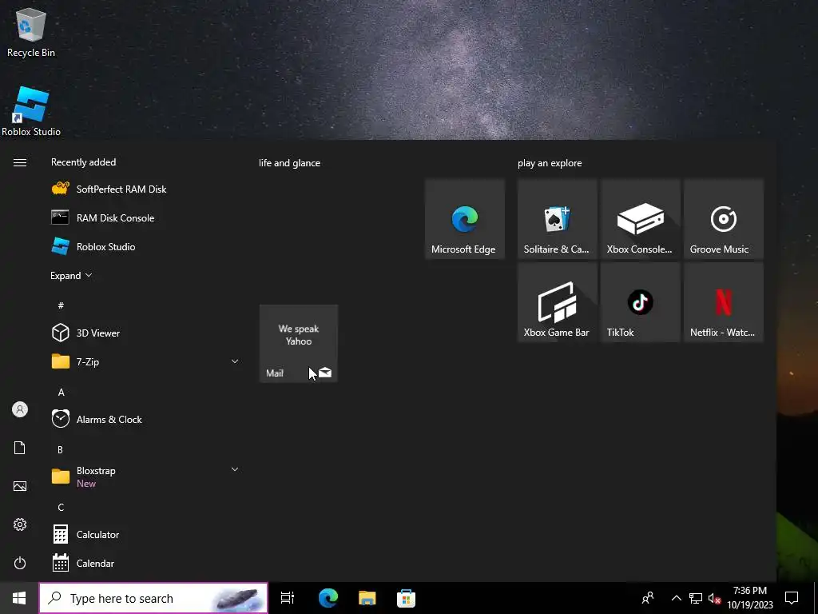Screen dimensions: 818x614
Task: Launch the Xbox Game Bar tile
Action: click(x=557, y=301)
